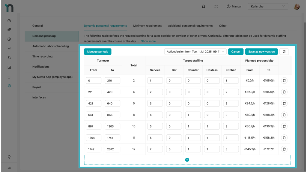
Task: Click the Manage periods button
Action: (97, 52)
